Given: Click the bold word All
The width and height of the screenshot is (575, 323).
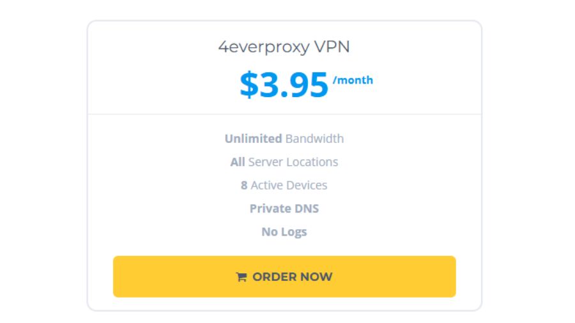Looking at the screenshot, I should click(x=238, y=162).
